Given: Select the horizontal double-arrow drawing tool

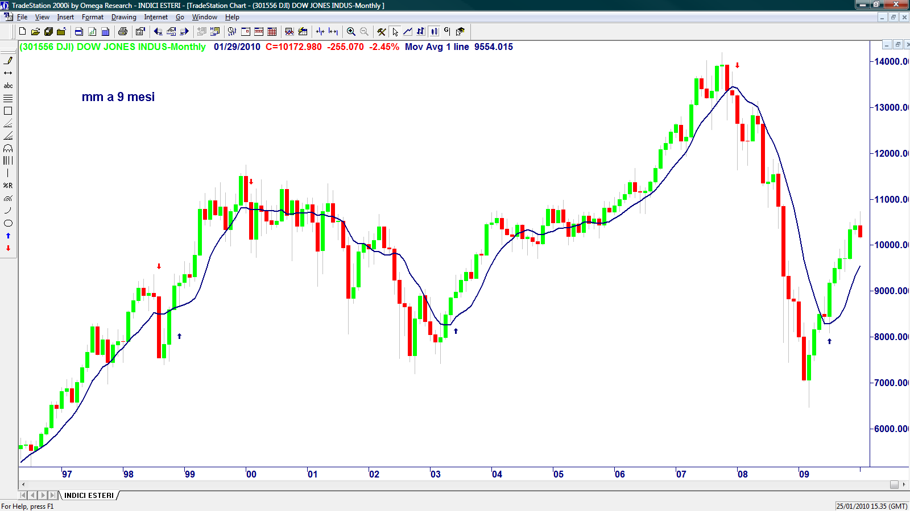Looking at the screenshot, I should 8,73.
